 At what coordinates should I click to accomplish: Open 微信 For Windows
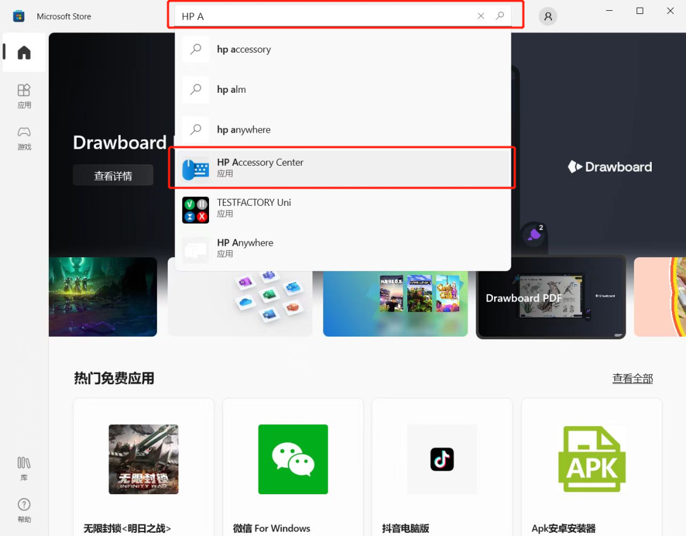click(293, 459)
